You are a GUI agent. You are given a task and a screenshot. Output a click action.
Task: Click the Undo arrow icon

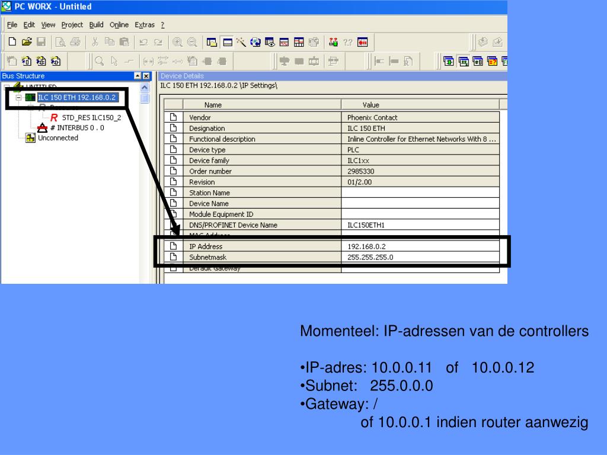pyautogui.click(x=143, y=42)
